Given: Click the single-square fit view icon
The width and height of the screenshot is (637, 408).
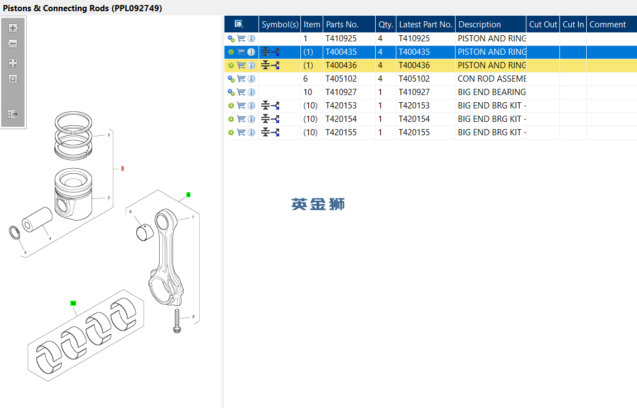Looking at the screenshot, I should point(13,79).
